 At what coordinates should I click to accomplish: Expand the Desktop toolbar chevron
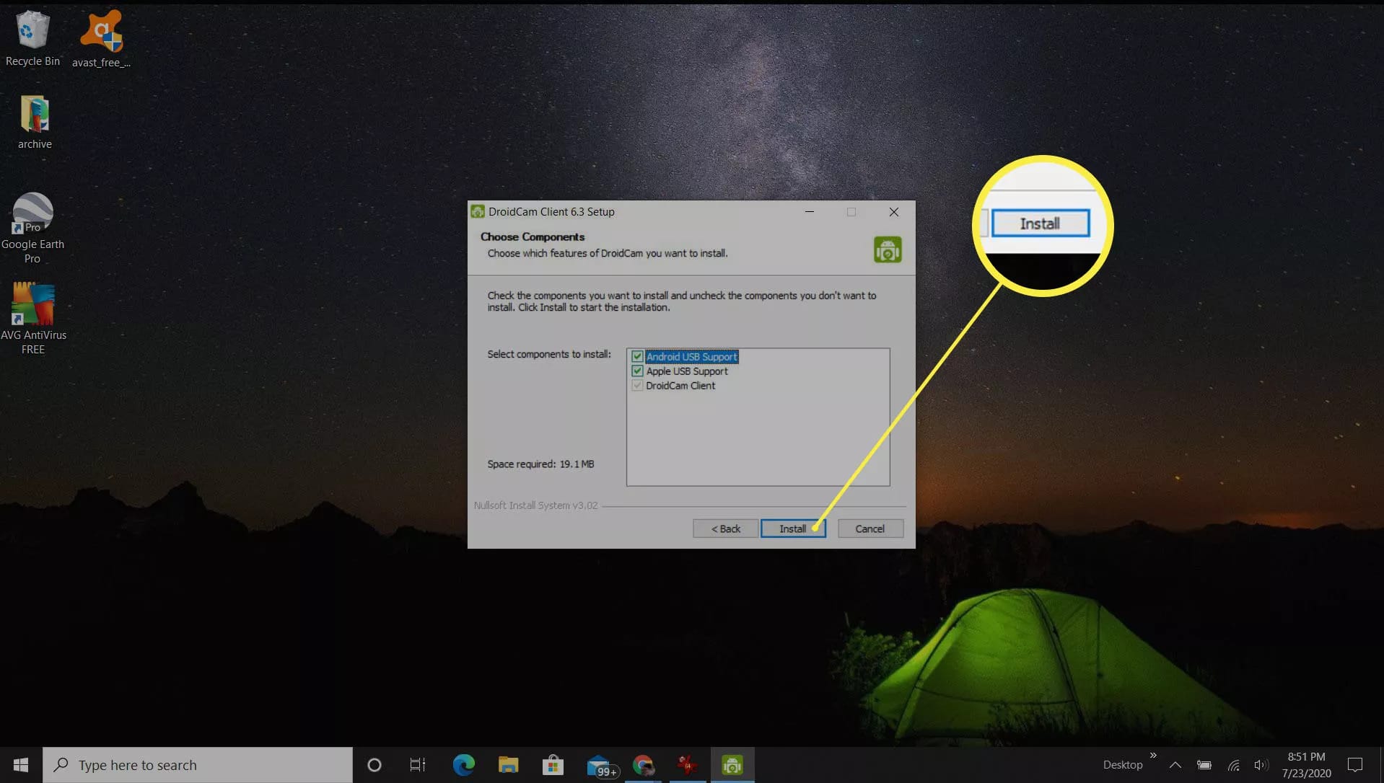click(x=1153, y=755)
